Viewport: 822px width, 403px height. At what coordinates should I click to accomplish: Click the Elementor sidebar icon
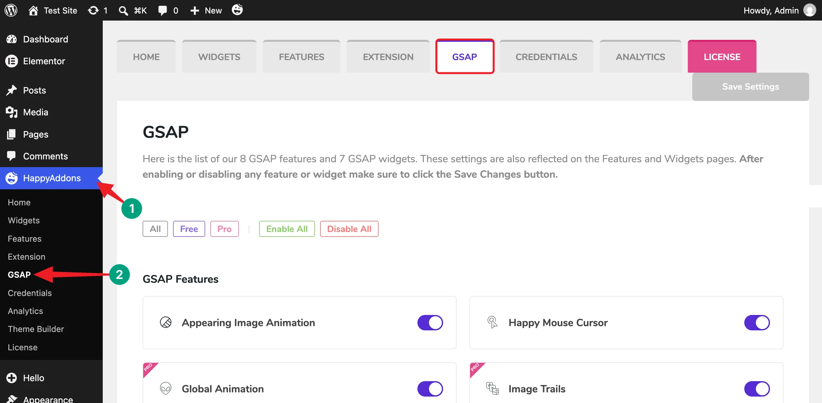click(12, 61)
